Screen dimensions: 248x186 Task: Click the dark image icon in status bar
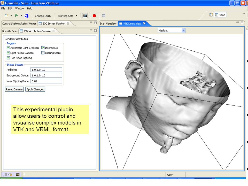(x=18, y=175)
